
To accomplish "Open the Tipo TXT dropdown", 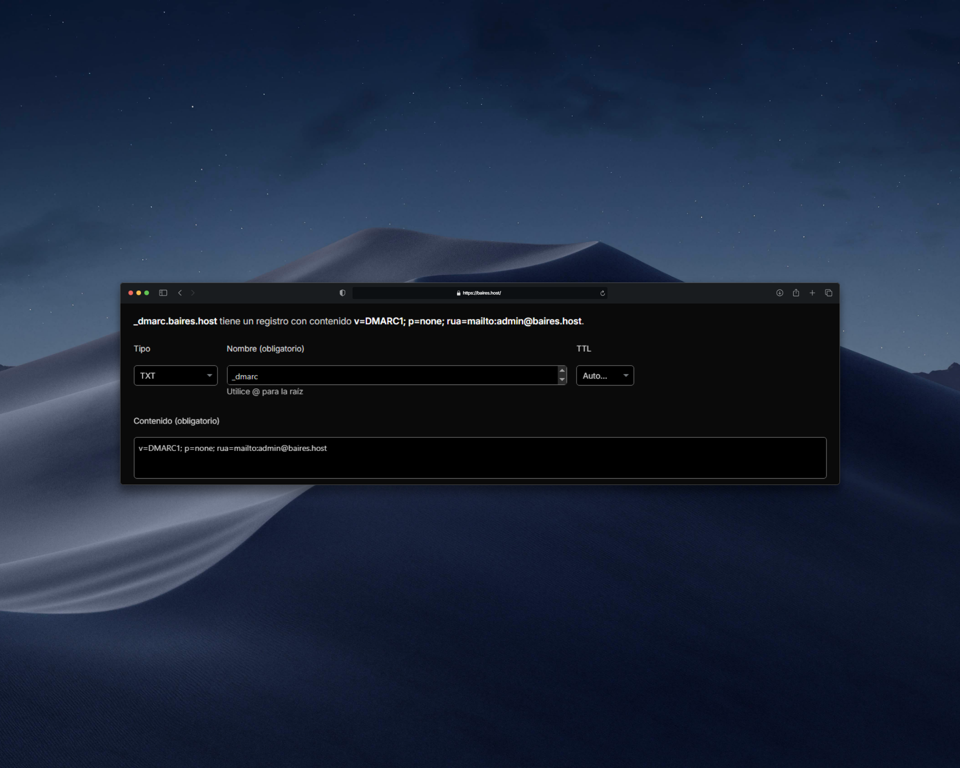I will (x=175, y=375).
